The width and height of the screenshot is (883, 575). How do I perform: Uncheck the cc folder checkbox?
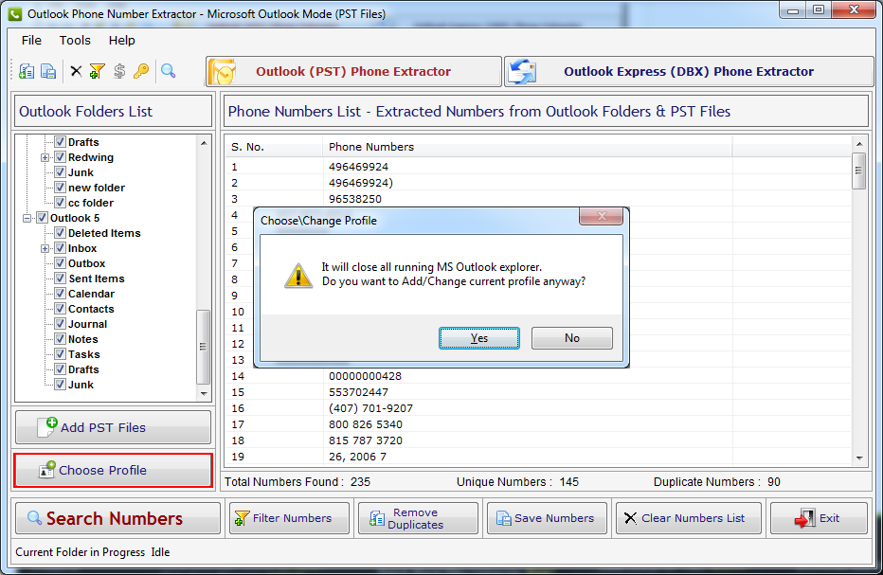click(61, 203)
